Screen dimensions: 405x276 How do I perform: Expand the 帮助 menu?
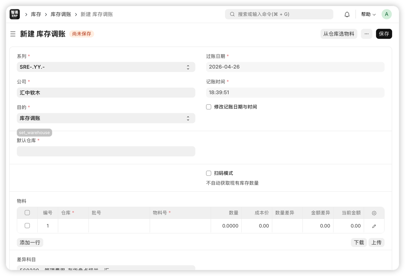[x=368, y=14]
